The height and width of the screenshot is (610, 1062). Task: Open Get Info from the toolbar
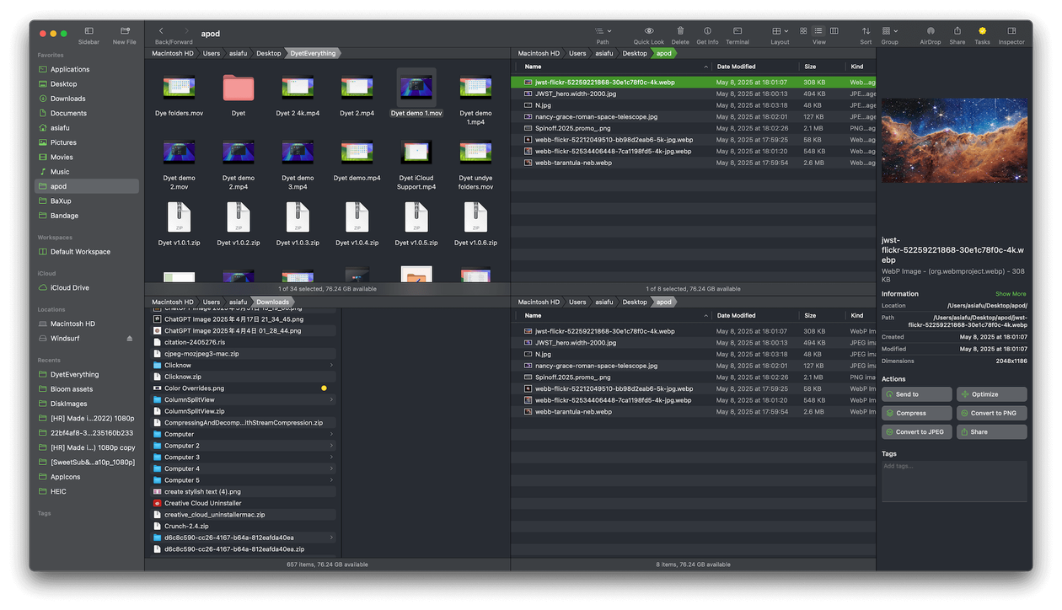(x=707, y=32)
